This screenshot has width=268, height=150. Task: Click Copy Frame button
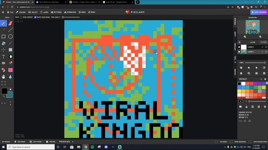pyautogui.click(x=36, y=142)
